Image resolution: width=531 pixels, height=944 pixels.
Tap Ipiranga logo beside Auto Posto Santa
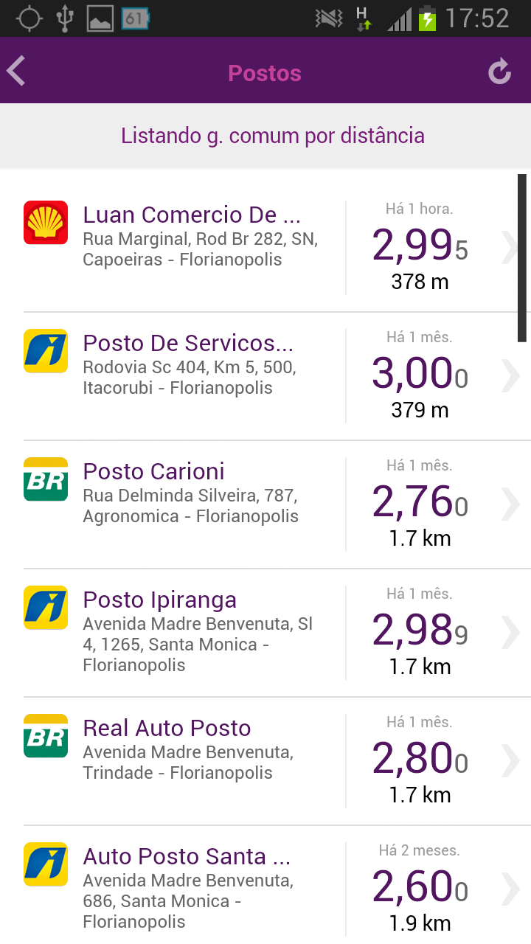[46, 864]
